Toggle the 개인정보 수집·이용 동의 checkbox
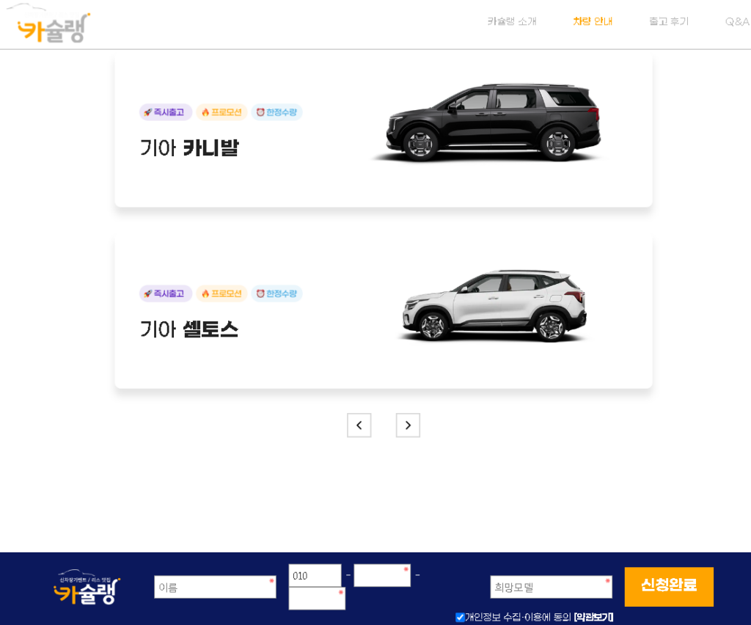This screenshot has height=625, width=751. (x=460, y=617)
